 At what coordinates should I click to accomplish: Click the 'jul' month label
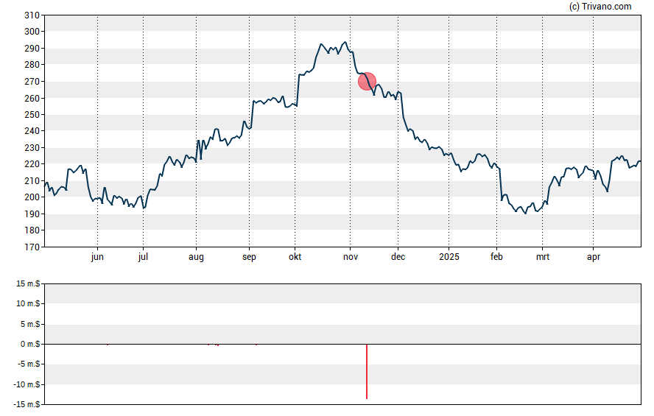pos(143,257)
